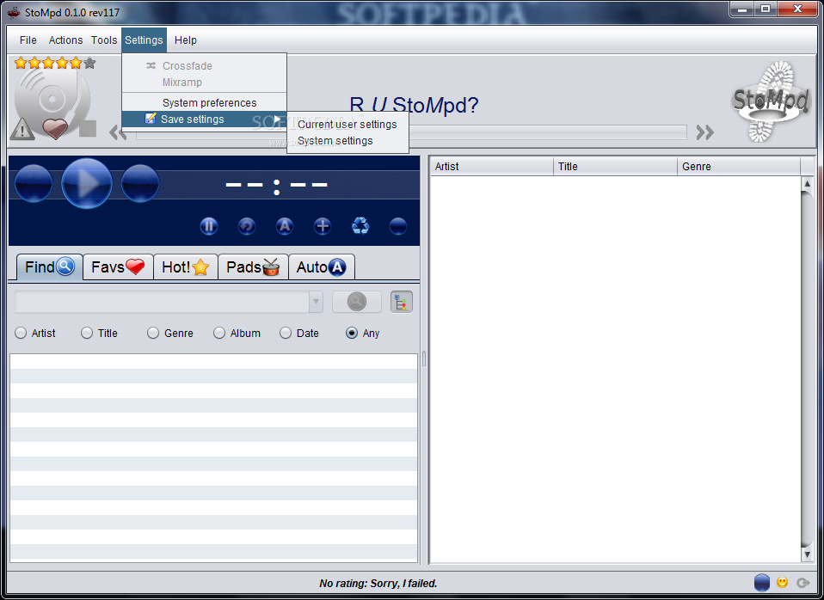Click the grayed Crossfade menu item
This screenshot has height=600, width=824.
(x=205, y=65)
